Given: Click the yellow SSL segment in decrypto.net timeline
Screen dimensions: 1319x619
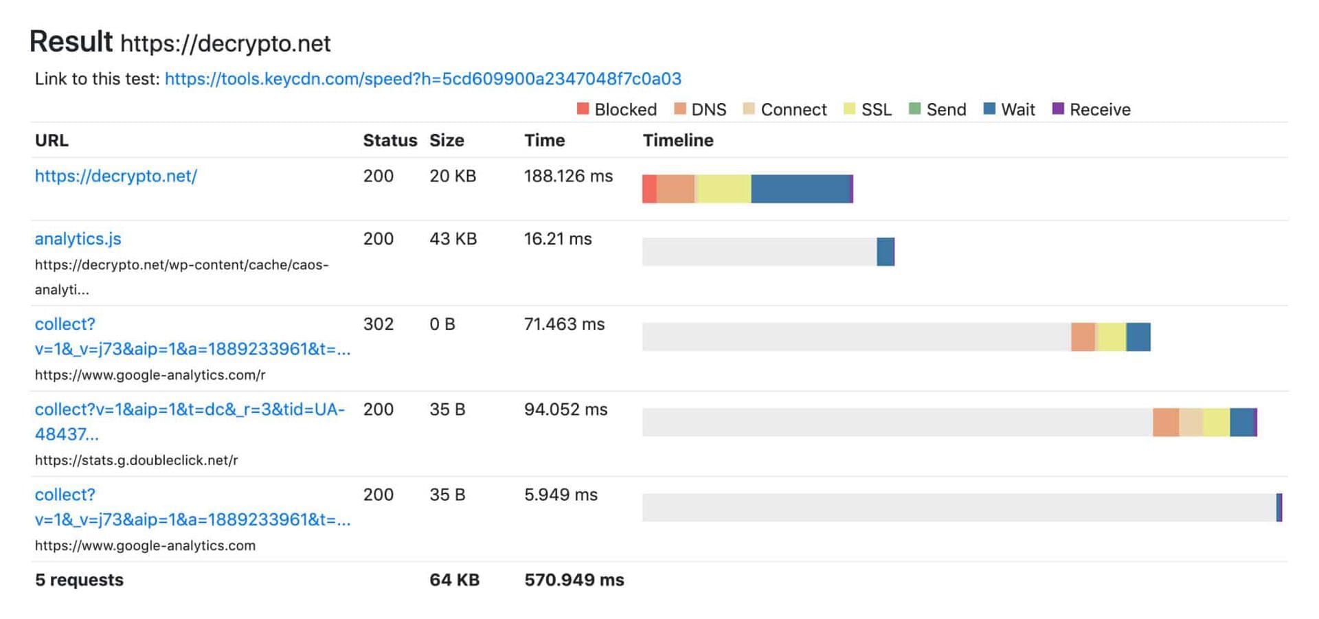Looking at the screenshot, I should click(724, 189).
